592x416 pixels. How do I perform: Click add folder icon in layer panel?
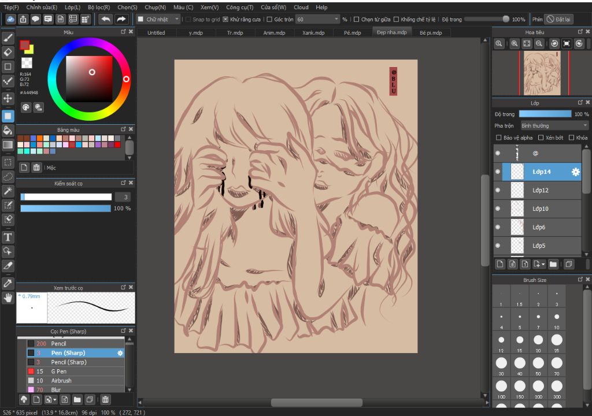point(553,264)
